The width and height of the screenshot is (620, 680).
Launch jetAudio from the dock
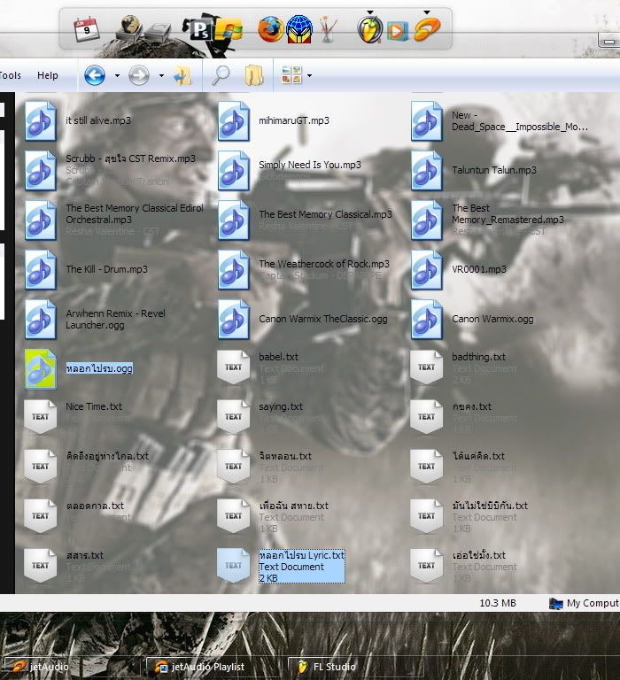[427, 29]
